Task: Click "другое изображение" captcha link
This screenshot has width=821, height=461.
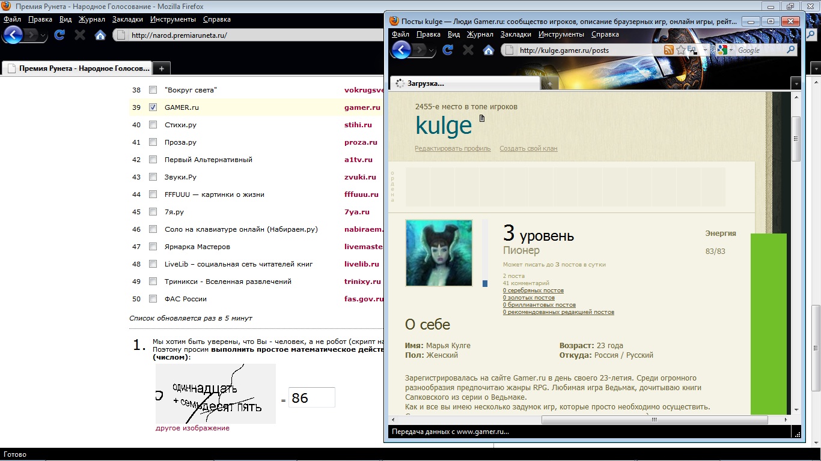Action: click(x=192, y=428)
